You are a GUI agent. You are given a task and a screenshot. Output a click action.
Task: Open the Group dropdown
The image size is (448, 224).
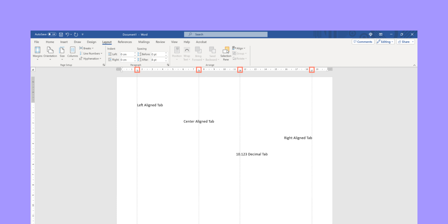tap(239, 53)
